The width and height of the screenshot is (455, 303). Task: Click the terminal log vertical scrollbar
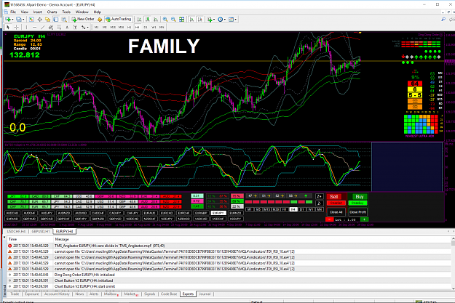pos(453,263)
